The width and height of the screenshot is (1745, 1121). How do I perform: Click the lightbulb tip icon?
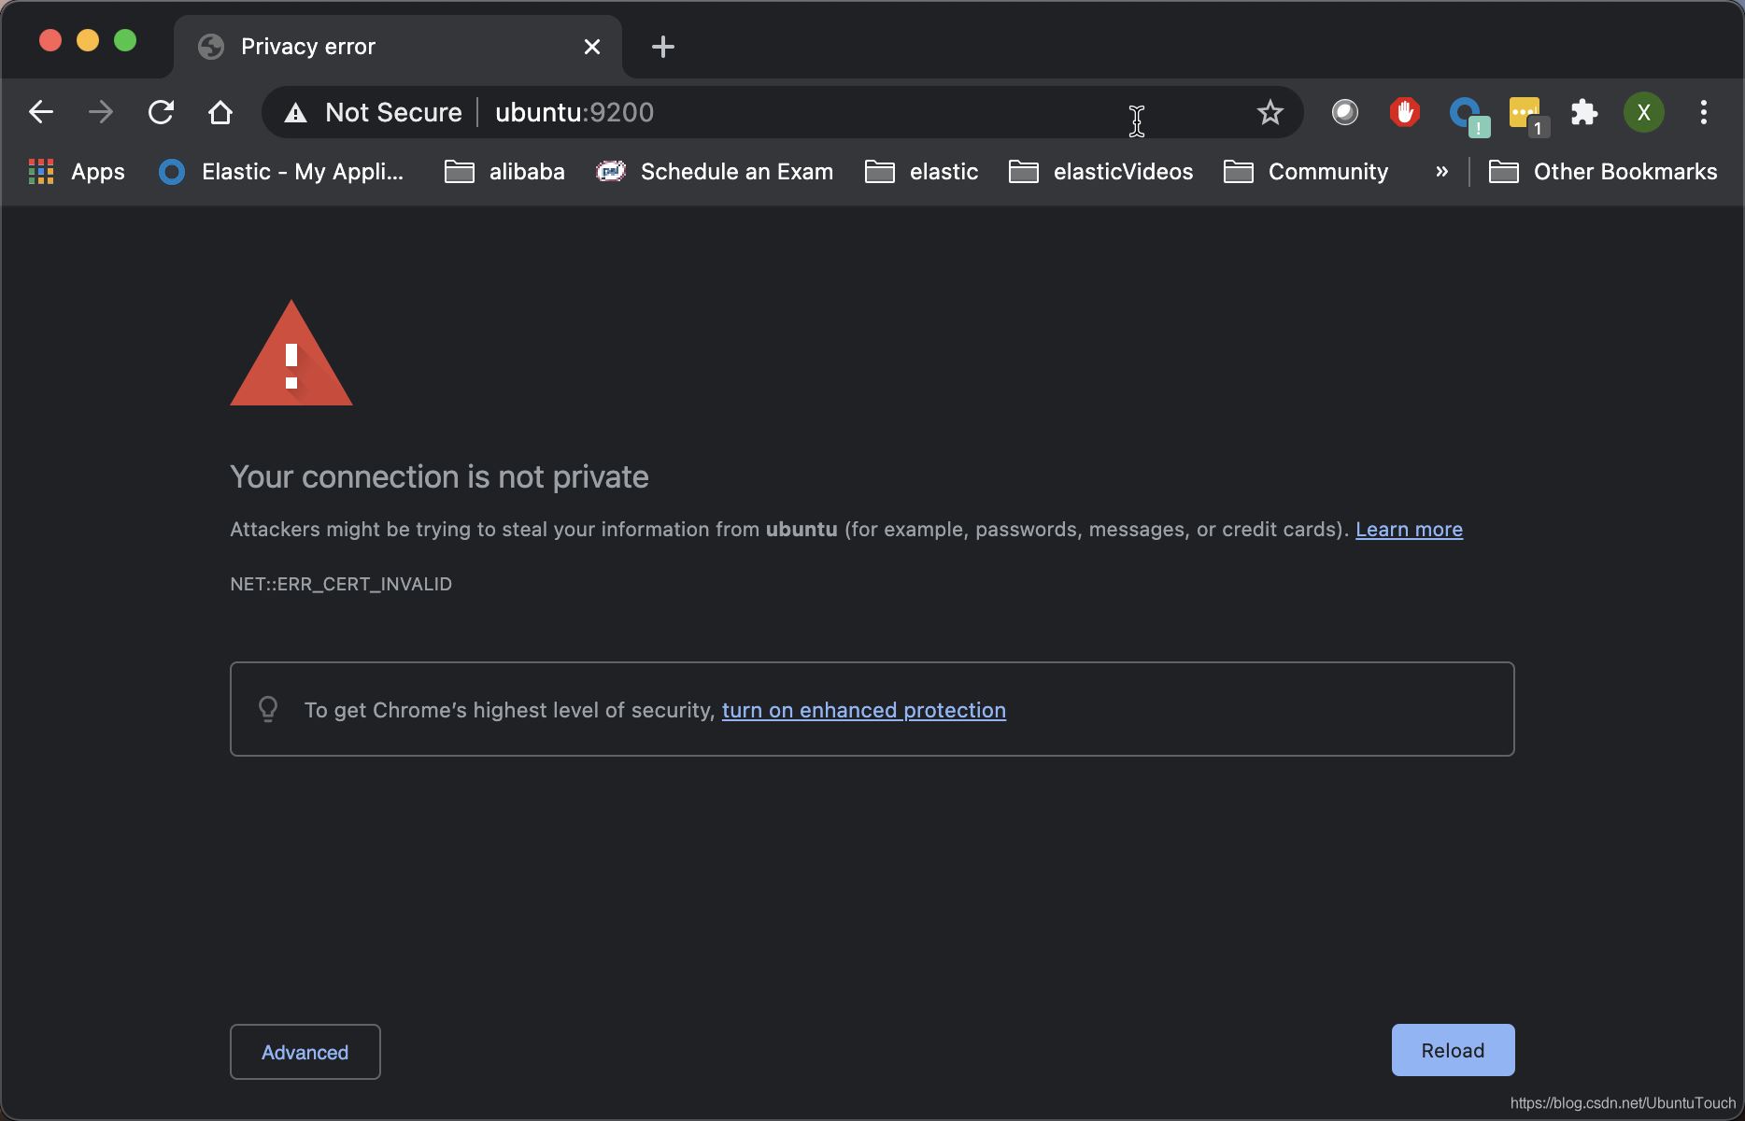[x=268, y=709]
